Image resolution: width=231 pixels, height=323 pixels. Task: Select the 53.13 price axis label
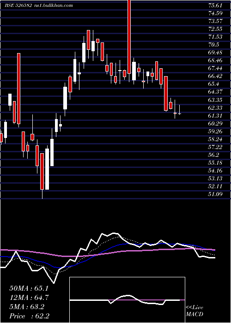[215, 179]
